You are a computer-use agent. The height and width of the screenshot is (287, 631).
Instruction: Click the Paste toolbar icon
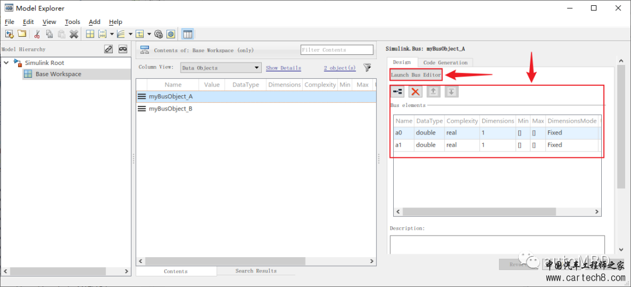(x=61, y=34)
